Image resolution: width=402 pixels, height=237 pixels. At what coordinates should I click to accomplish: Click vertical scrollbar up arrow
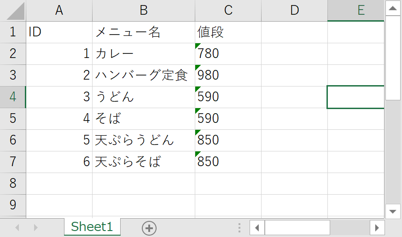(393, 8)
